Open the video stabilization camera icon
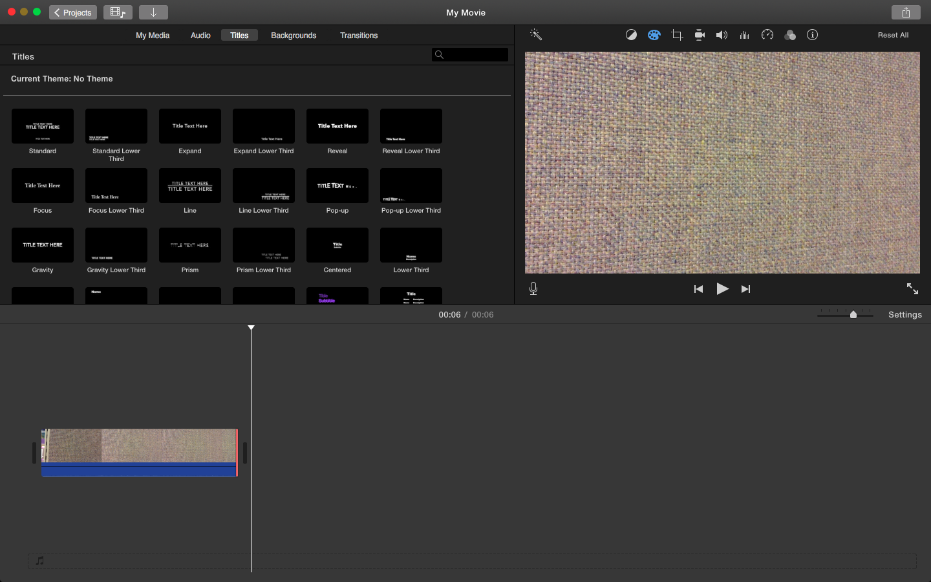This screenshot has height=582, width=931. [700, 35]
